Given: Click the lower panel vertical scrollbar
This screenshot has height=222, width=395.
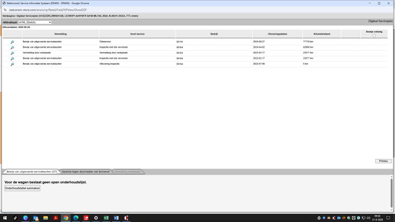Looking at the screenshot, I should point(391,193).
